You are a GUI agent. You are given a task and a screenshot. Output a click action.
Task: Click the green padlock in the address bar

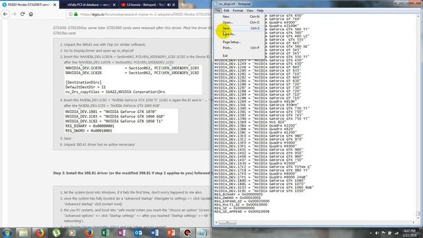click(x=76, y=14)
